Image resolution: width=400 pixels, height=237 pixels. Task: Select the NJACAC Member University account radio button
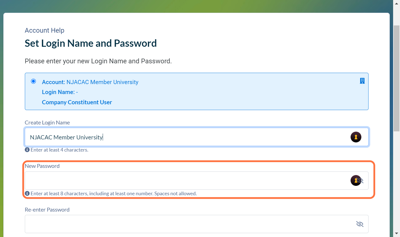tap(33, 81)
